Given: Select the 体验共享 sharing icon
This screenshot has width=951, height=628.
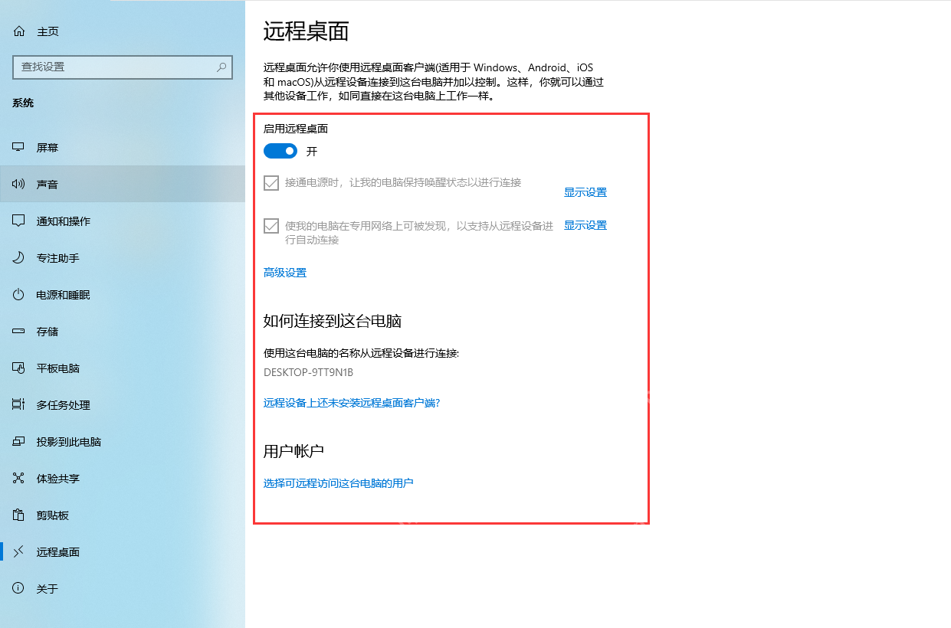Looking at the screenshot, I should point(19,479).
